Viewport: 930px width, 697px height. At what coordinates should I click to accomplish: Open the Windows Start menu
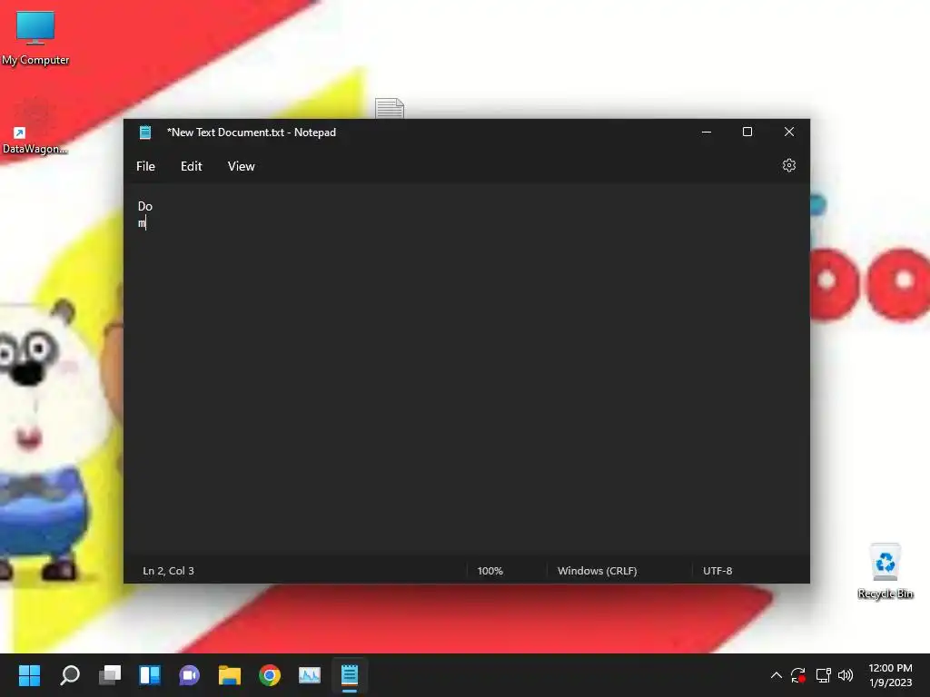(29, 675)
